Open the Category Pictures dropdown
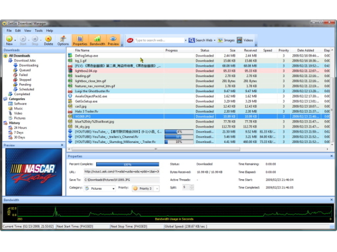The width and height of the screenshot is (337, 252). tap(100, 189)
